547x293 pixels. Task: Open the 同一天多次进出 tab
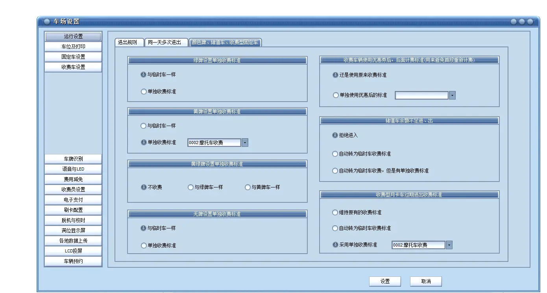coord(164,43)
